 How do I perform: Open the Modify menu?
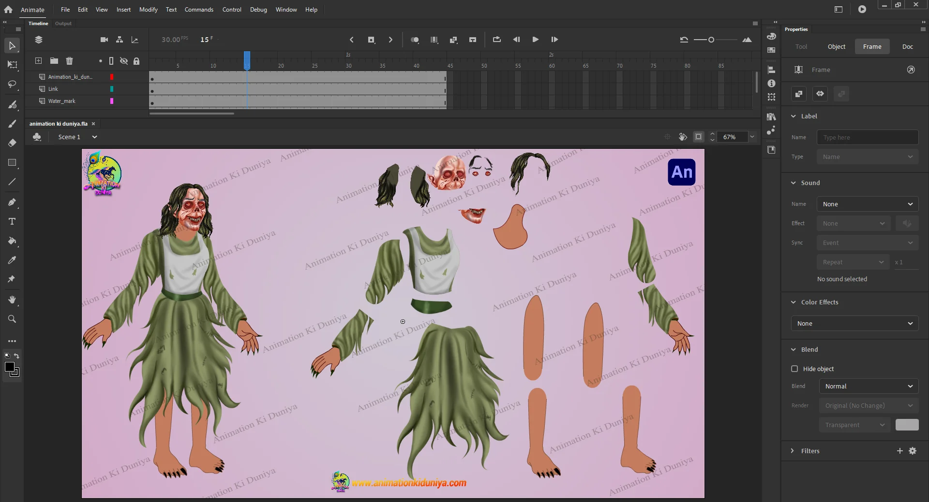[x=148, y=10]
